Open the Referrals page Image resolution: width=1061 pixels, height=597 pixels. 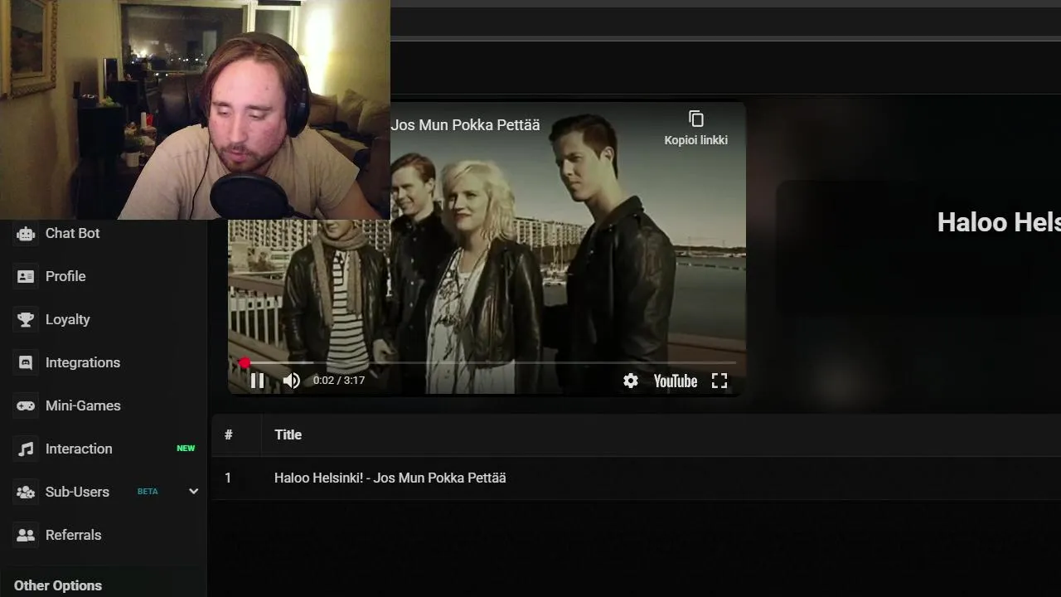pos(73,535)
